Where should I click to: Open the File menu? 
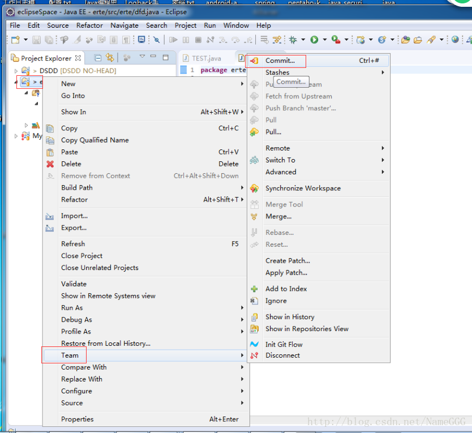pos(15,25)
